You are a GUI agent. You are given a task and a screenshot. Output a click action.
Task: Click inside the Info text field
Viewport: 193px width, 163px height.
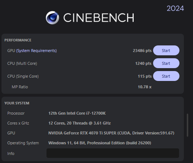[x=113, y=153]
